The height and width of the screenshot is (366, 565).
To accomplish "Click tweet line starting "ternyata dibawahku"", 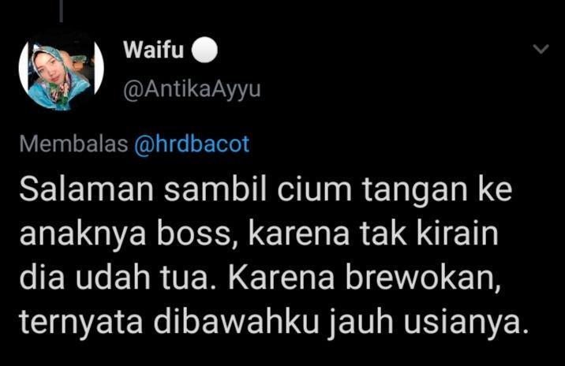I will click(x=274, y=322).
